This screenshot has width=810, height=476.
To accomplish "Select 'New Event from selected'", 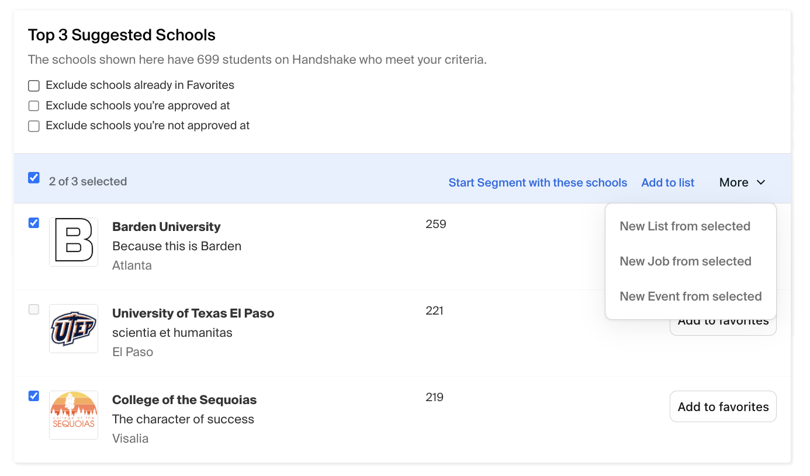I will tap(691, 296).
